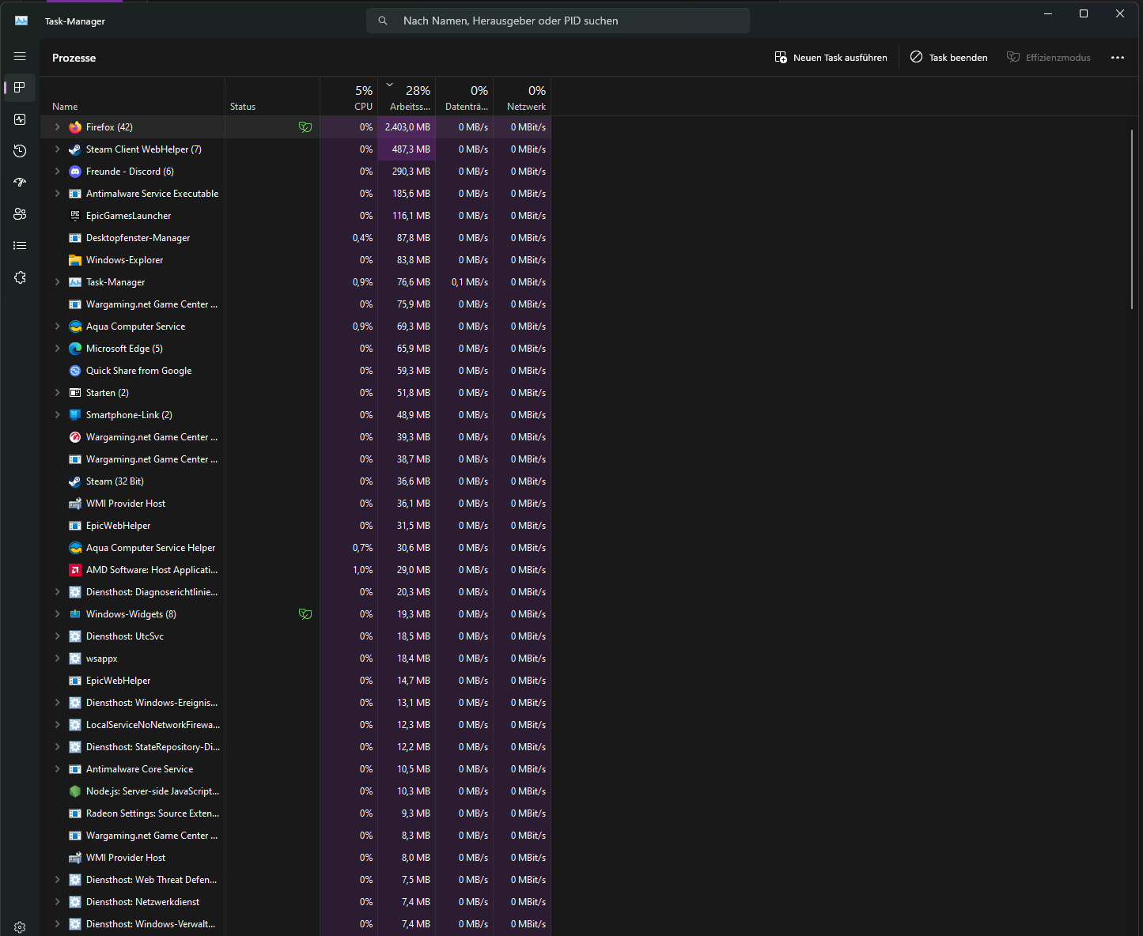The width and height of the screenshot is (1143, 936).
Task: Open the Performance (Leistung) sidebar page
Action: pyautogui.click(x=20, y=119)
